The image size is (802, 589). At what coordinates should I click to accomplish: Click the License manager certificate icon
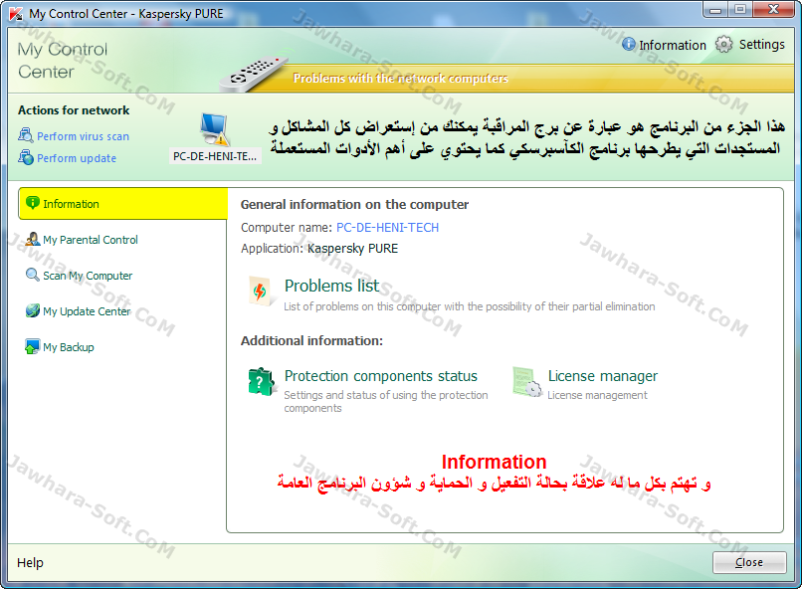[526, 382]
